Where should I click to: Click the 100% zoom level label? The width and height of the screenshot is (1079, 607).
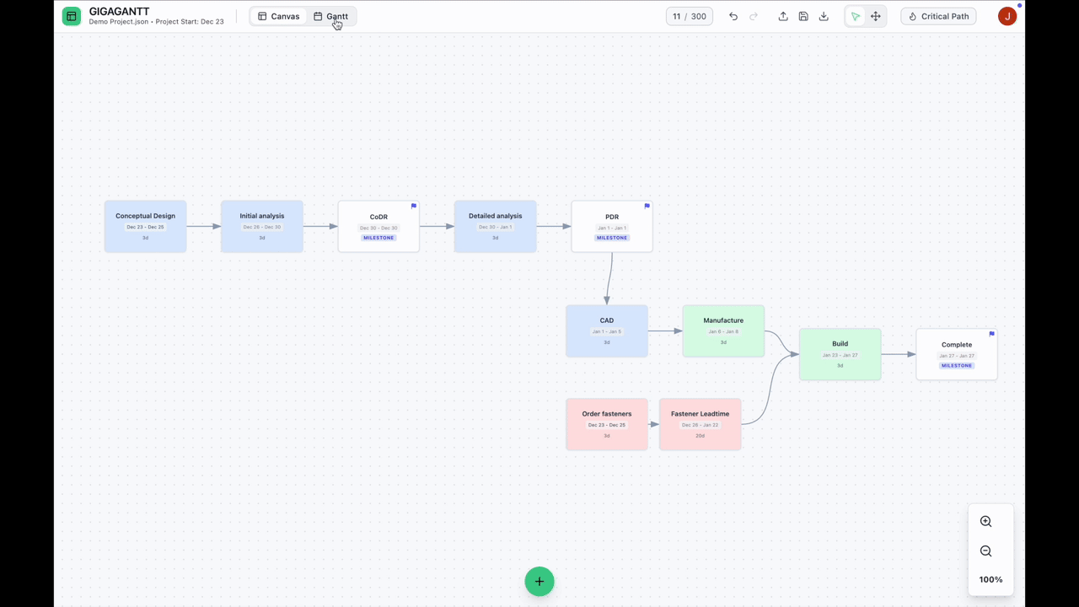[x=990, y=579]
